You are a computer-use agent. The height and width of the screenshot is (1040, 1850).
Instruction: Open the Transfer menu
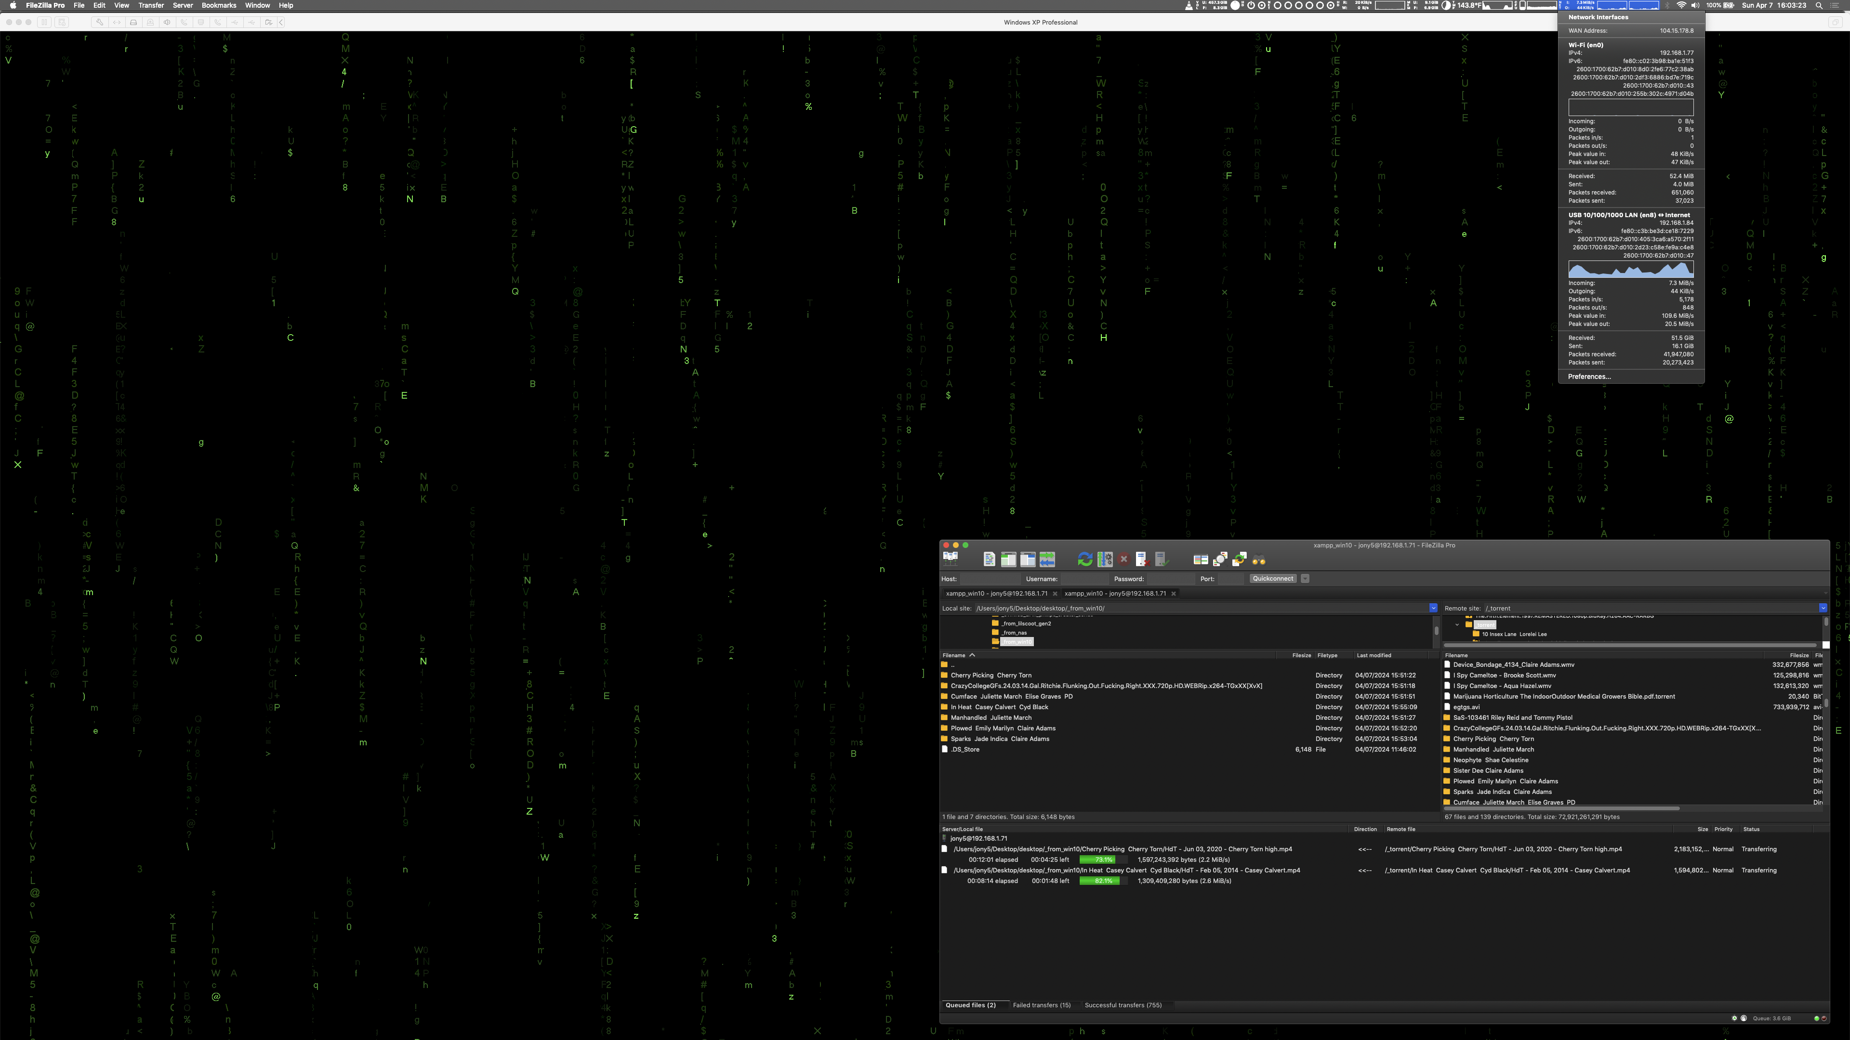coord(151,5)
